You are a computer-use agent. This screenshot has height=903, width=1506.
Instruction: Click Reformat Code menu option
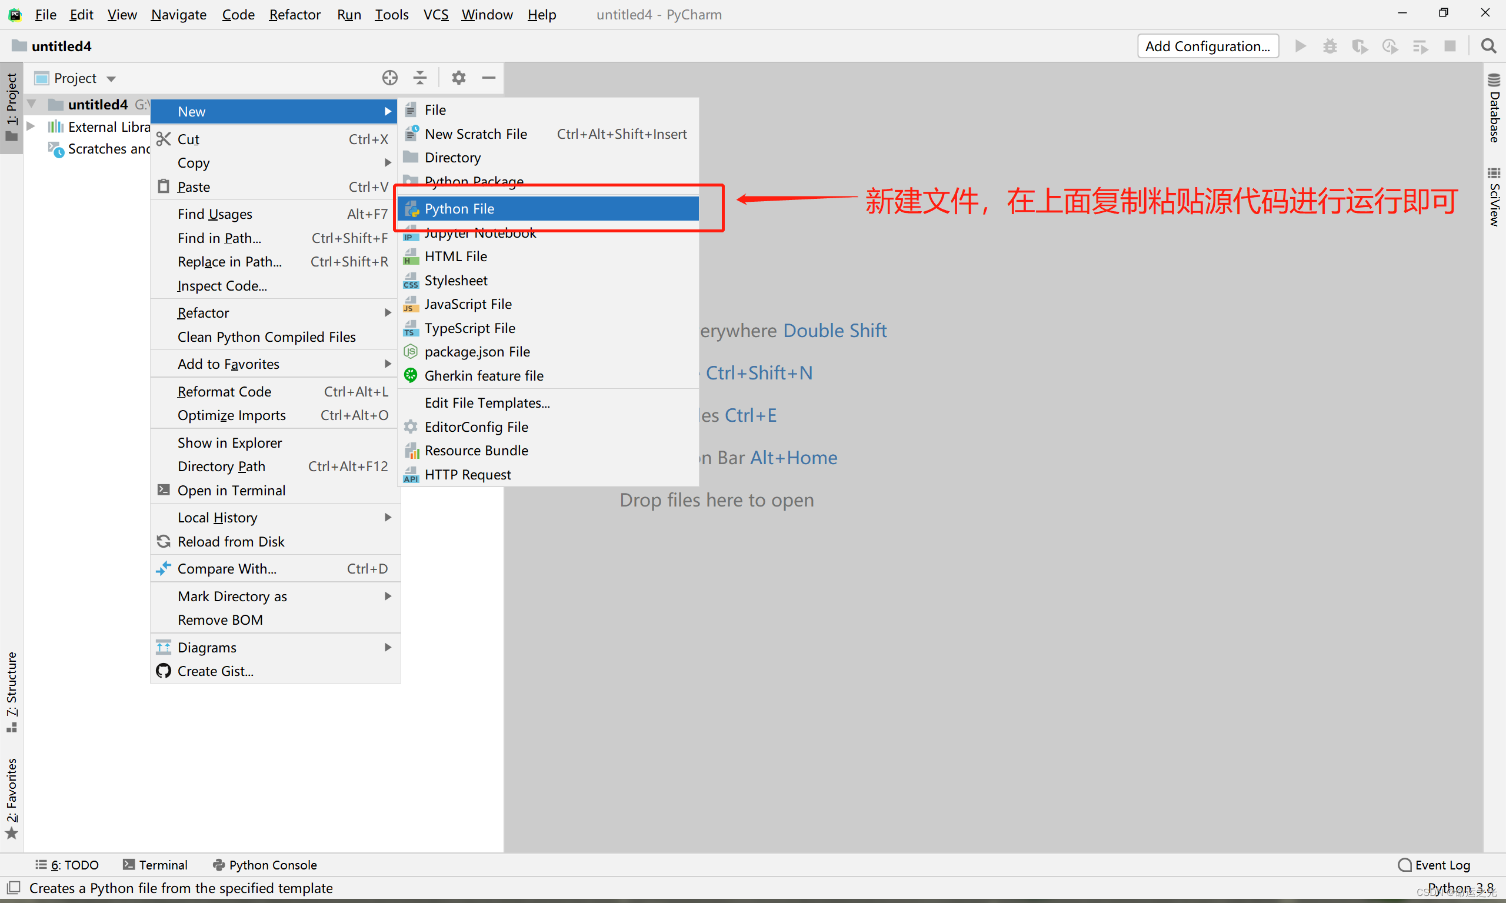(225, 391)
